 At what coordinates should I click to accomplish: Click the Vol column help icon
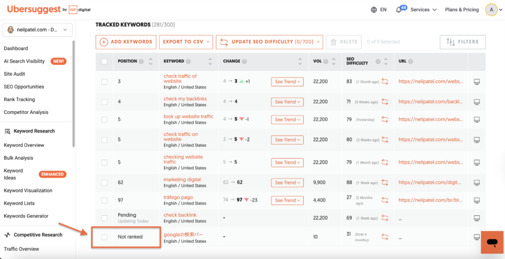pyautogui.click(x=326, y=61)
